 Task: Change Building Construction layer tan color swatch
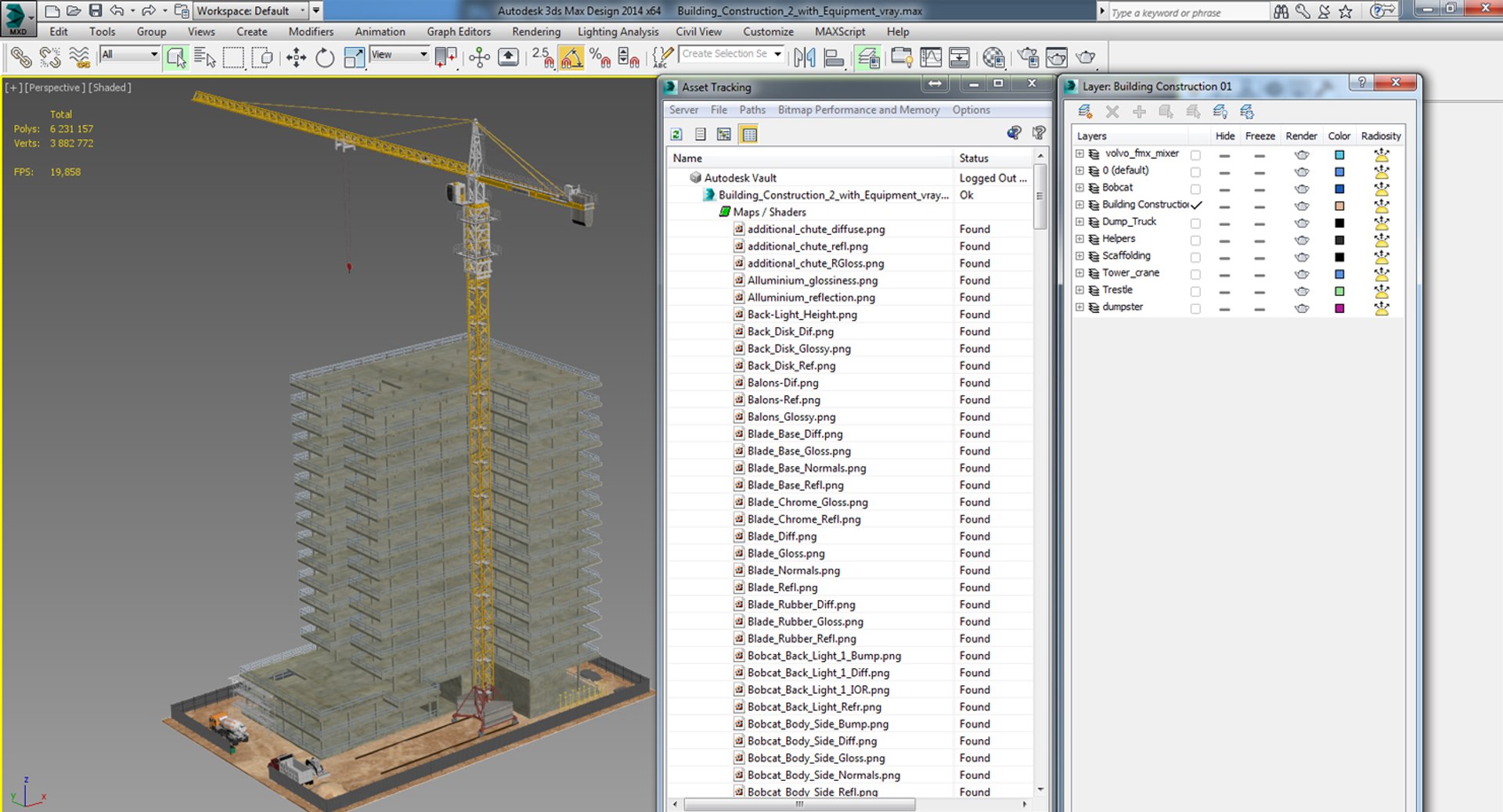[1339, 206]
